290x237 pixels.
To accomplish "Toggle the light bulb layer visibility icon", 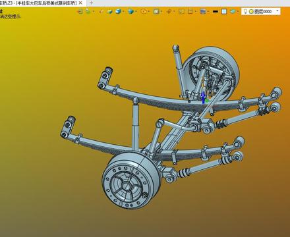I will [x=245, y=11].
